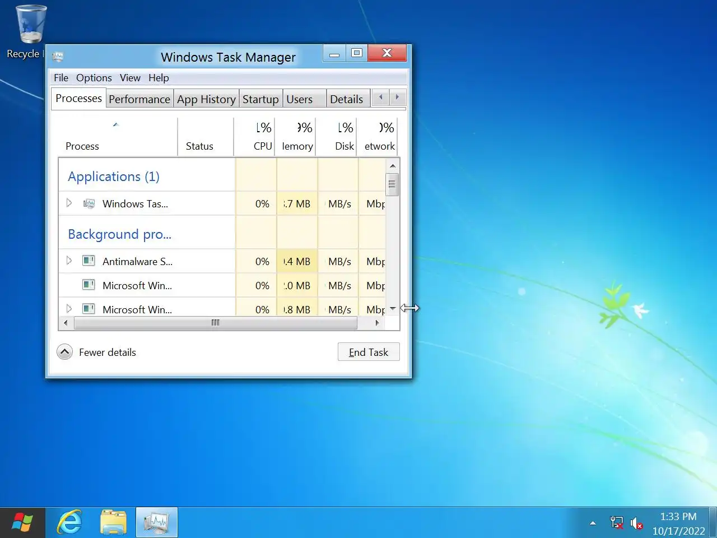
Task: Click the End Task button
Action: pyautogui.click(x=369, y=352)
